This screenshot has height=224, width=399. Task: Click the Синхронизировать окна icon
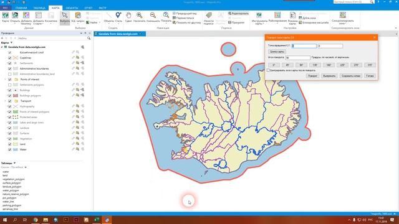point(343,15)
